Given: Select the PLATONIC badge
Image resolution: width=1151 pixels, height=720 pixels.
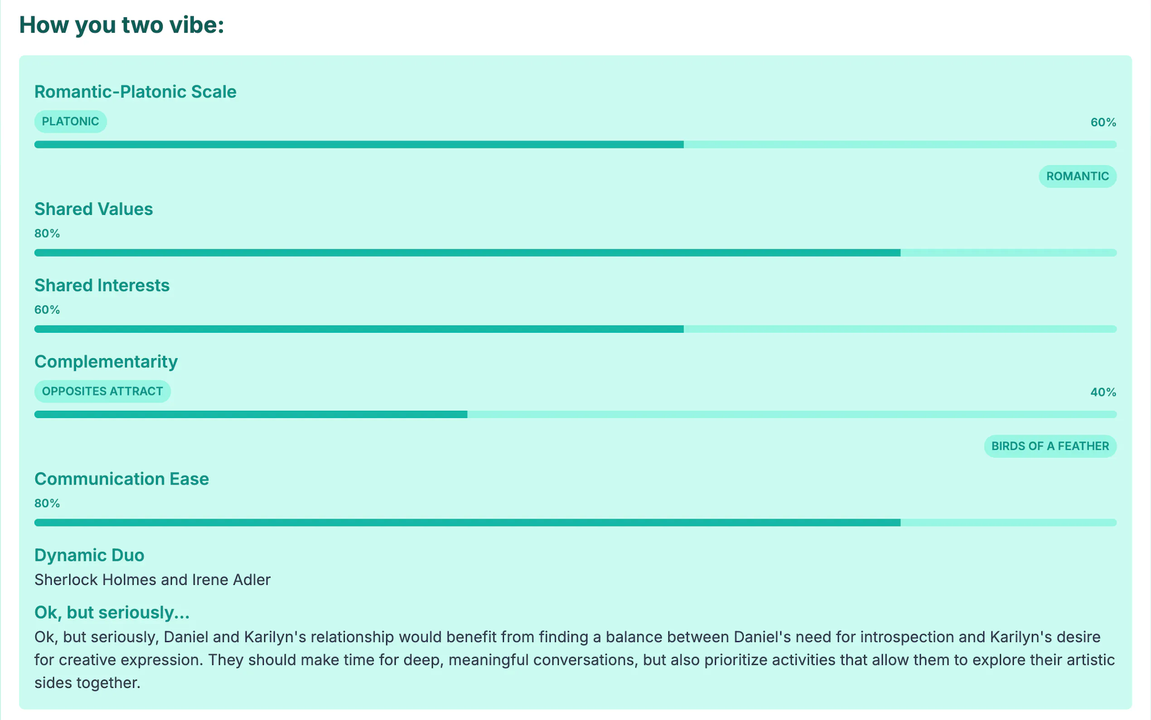Looking at the screenshot, I should click(70, 122).
